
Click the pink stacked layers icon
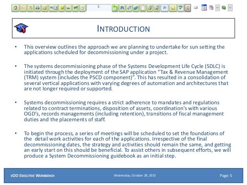tap(211, 8)
